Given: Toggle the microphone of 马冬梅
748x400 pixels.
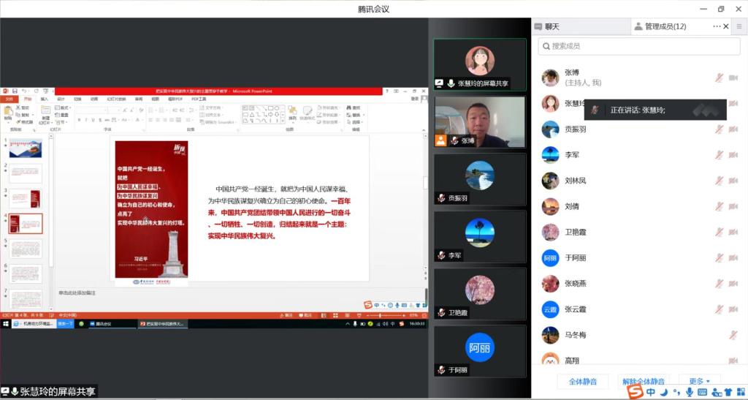Looking at the screenshot, I should click(733, 335).
